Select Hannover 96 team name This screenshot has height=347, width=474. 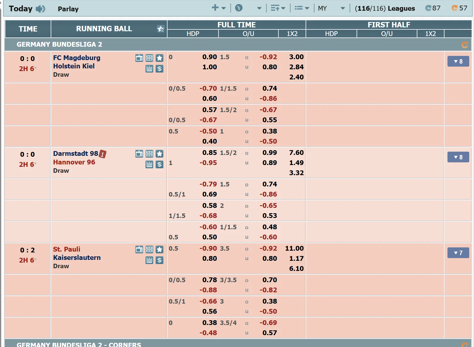(x=74, y=162)
